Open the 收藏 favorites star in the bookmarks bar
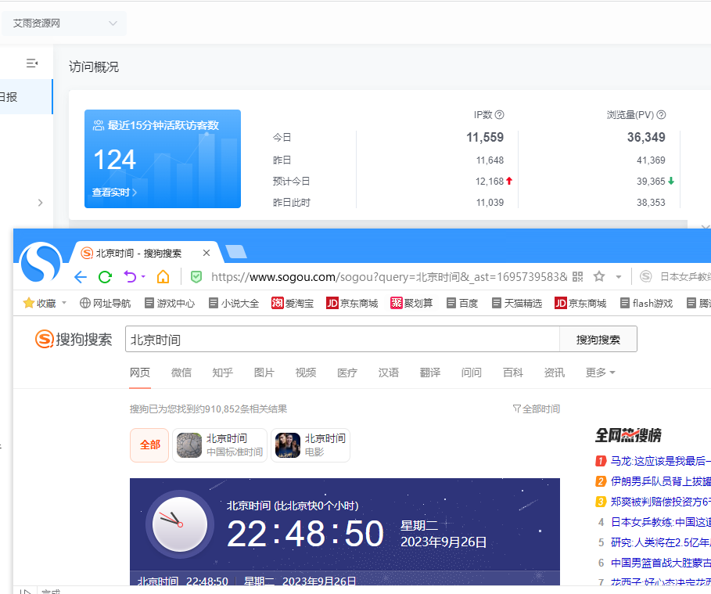 click(x=29, y=303)
